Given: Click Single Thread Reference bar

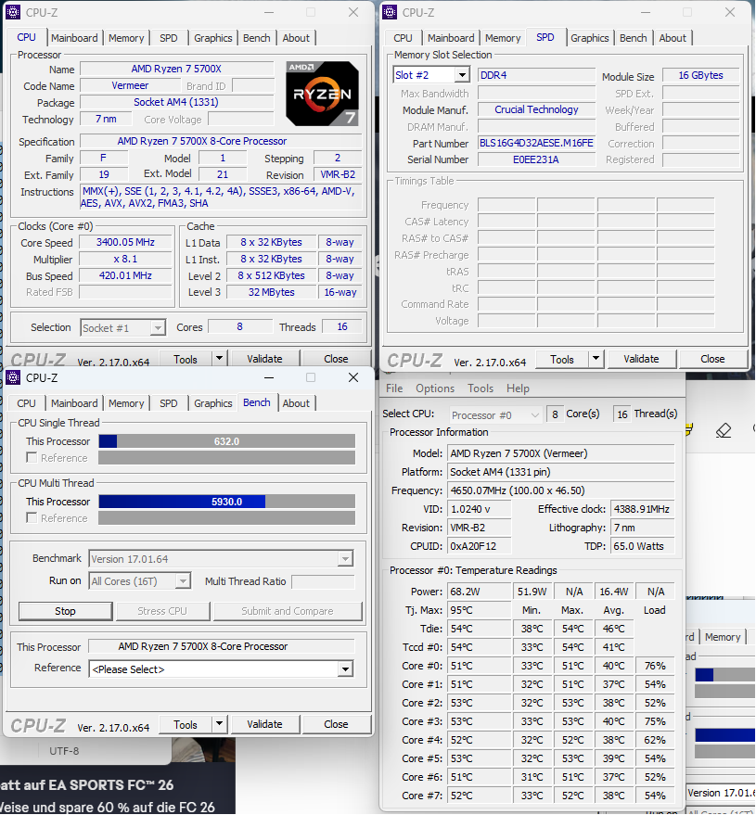Looking at the screenshot, I should pyautogui.click(x=226, y=458).
